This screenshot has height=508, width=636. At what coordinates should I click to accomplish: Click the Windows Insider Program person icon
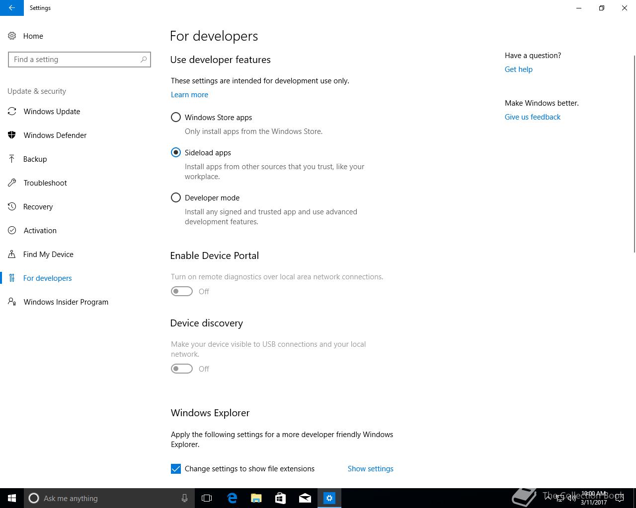click(12, 302)
